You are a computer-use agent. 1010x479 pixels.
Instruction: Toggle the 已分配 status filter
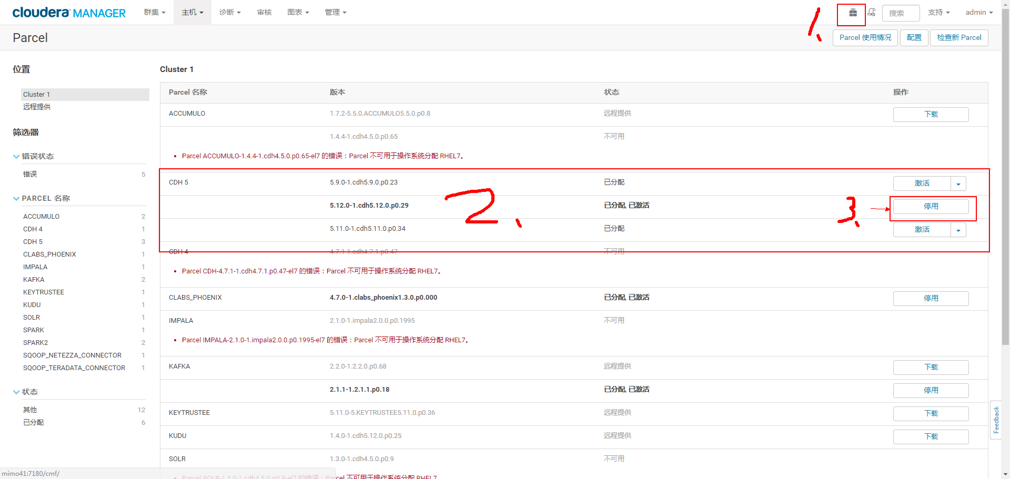[x=33, y=422]
